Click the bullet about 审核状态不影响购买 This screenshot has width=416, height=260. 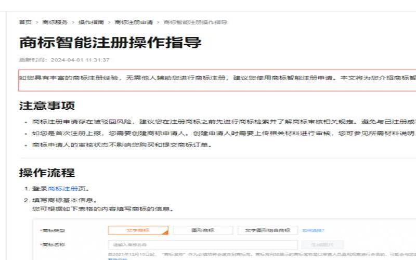(x=122, y=145)
